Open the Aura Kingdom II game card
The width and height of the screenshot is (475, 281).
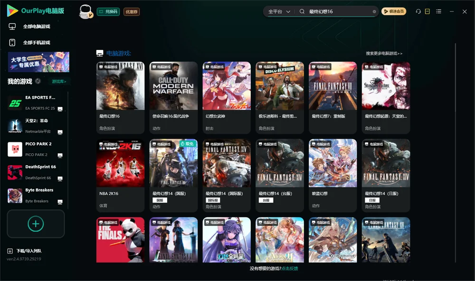coord(280,240)
